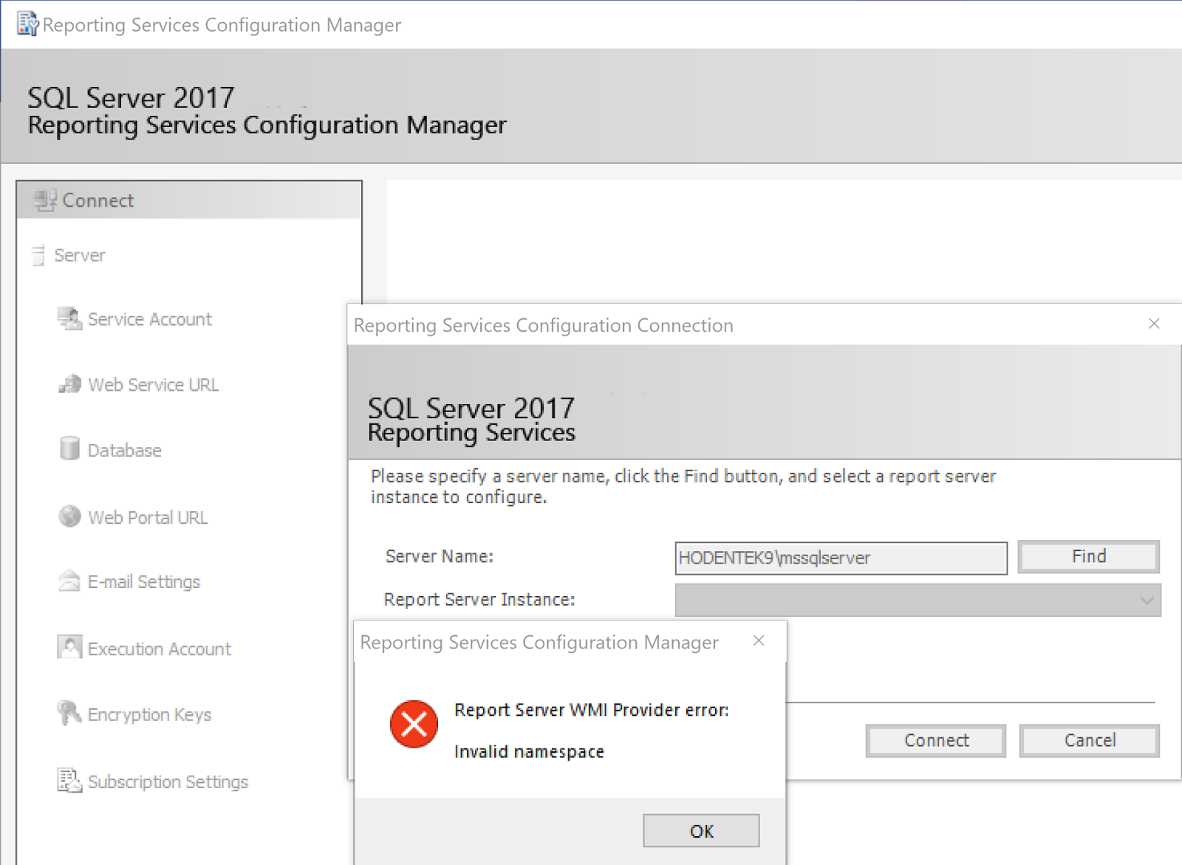Click the Database cylinder icon
The height and width of the screenshot is (865, 1182).
[69, 448]
